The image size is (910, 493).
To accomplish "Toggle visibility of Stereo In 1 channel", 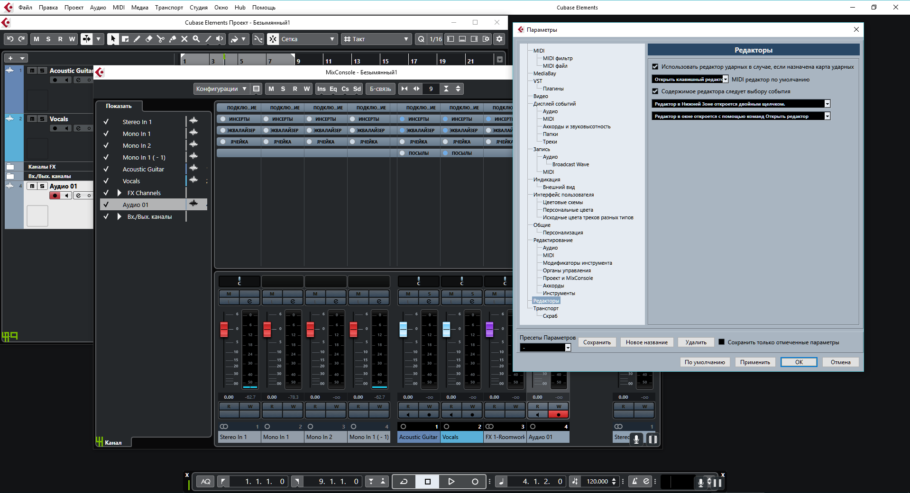I will 106,122.
